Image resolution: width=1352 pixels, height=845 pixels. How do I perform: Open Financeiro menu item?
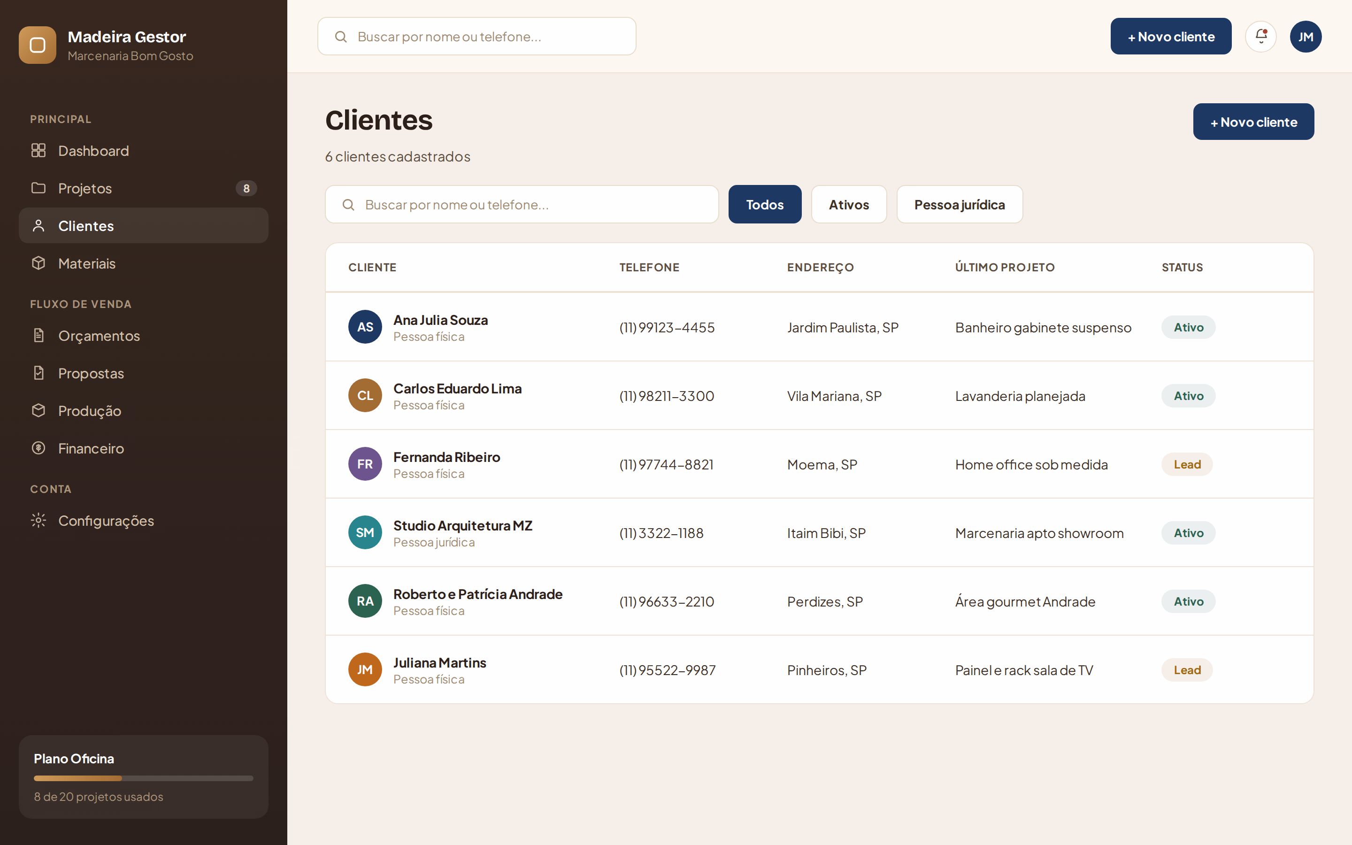144,448
